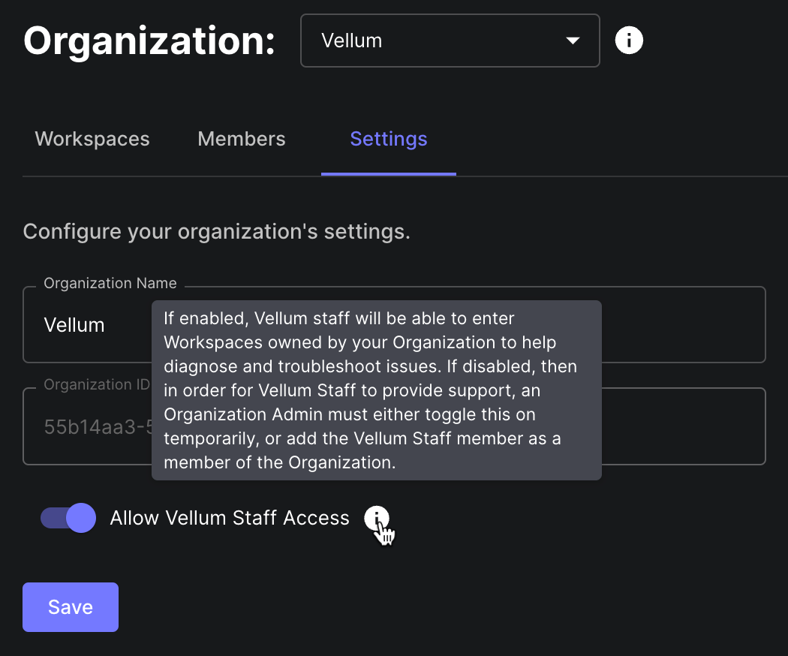The width and height of the screenshot is (788, 656).
Task: Click the "Organization Name" field label
Action: point(110,284)
